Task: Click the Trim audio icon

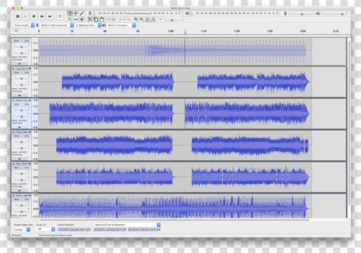Action: point(107,20)
